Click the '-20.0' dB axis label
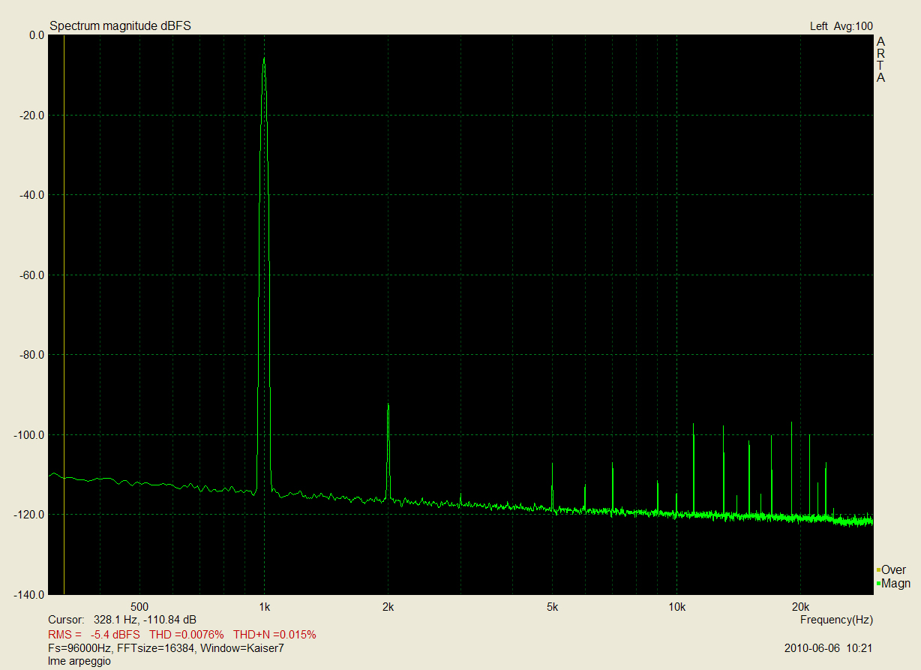 coord(33,116)
